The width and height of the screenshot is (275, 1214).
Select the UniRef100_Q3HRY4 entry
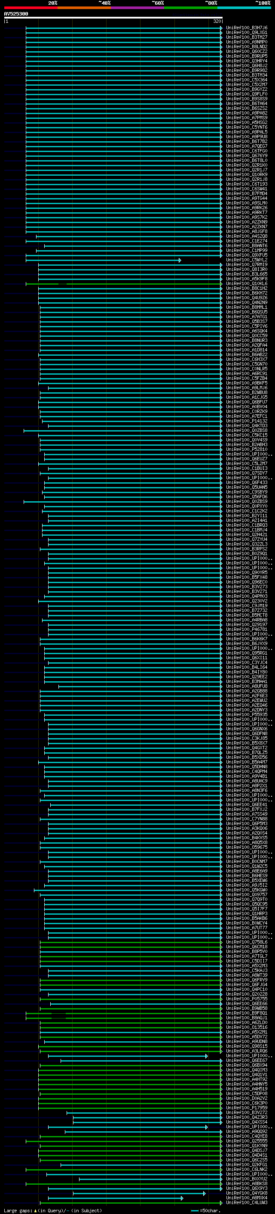point(247,61)
